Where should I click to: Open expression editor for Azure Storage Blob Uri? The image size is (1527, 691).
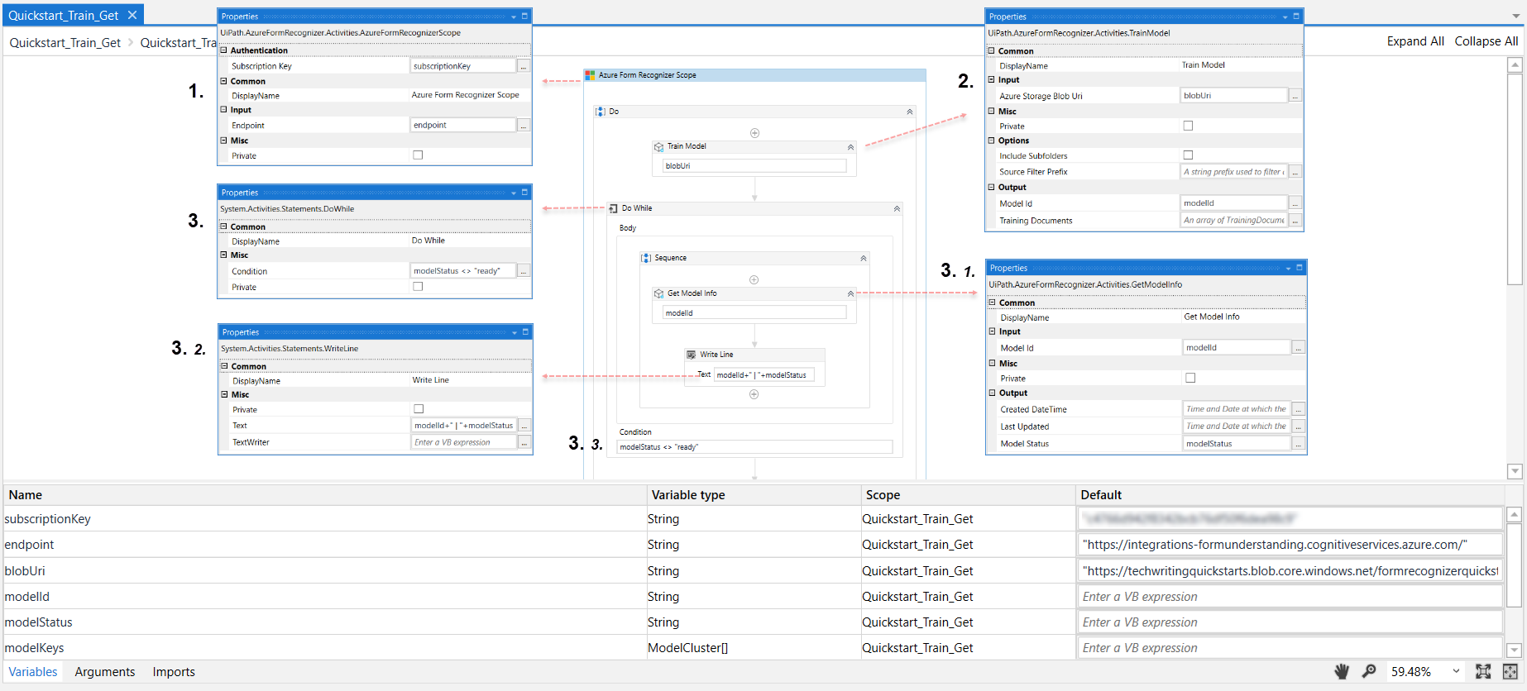pyautogui.click(x=1295, y=96)
